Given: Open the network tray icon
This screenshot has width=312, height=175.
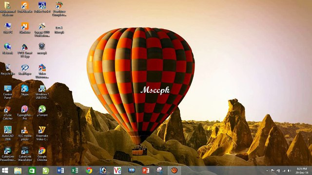Looking at the screenshot, I should point(284,171).
